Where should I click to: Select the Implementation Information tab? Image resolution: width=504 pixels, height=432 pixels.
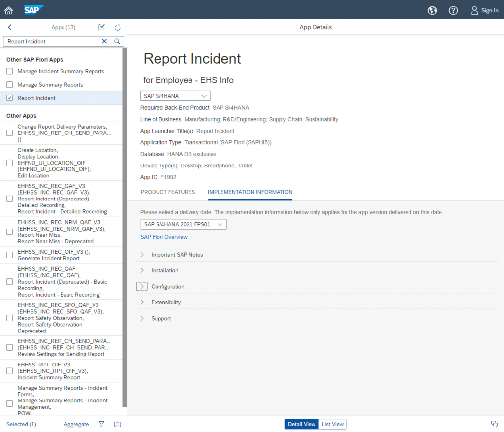(250, 192)
